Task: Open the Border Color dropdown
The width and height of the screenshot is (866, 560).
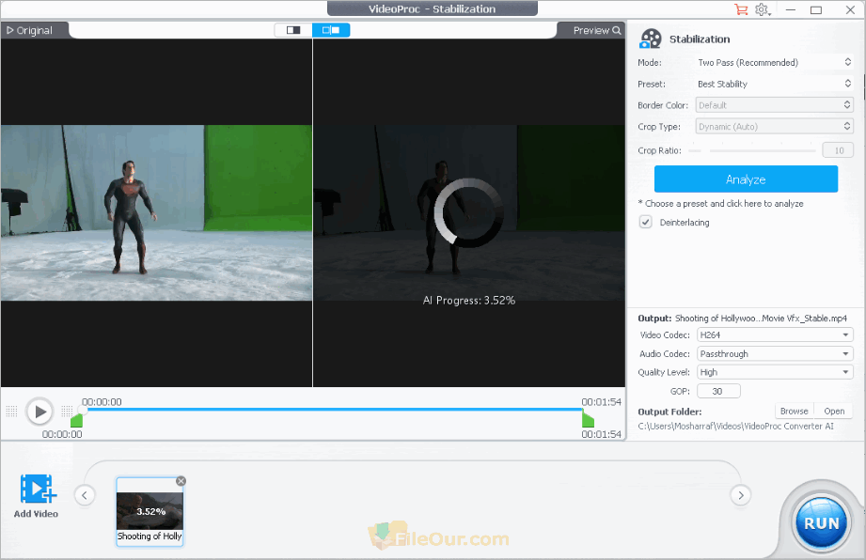Action: point(774,105)
